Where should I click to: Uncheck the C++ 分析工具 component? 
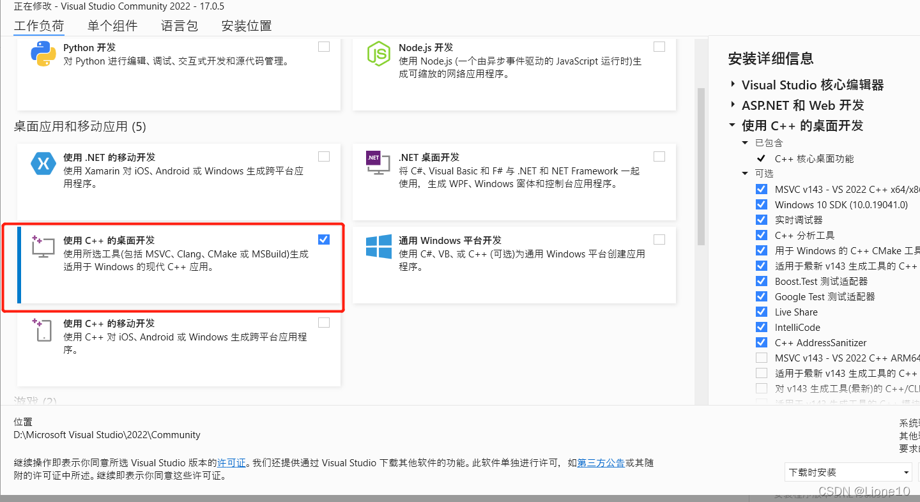click(x=762, y=235)
